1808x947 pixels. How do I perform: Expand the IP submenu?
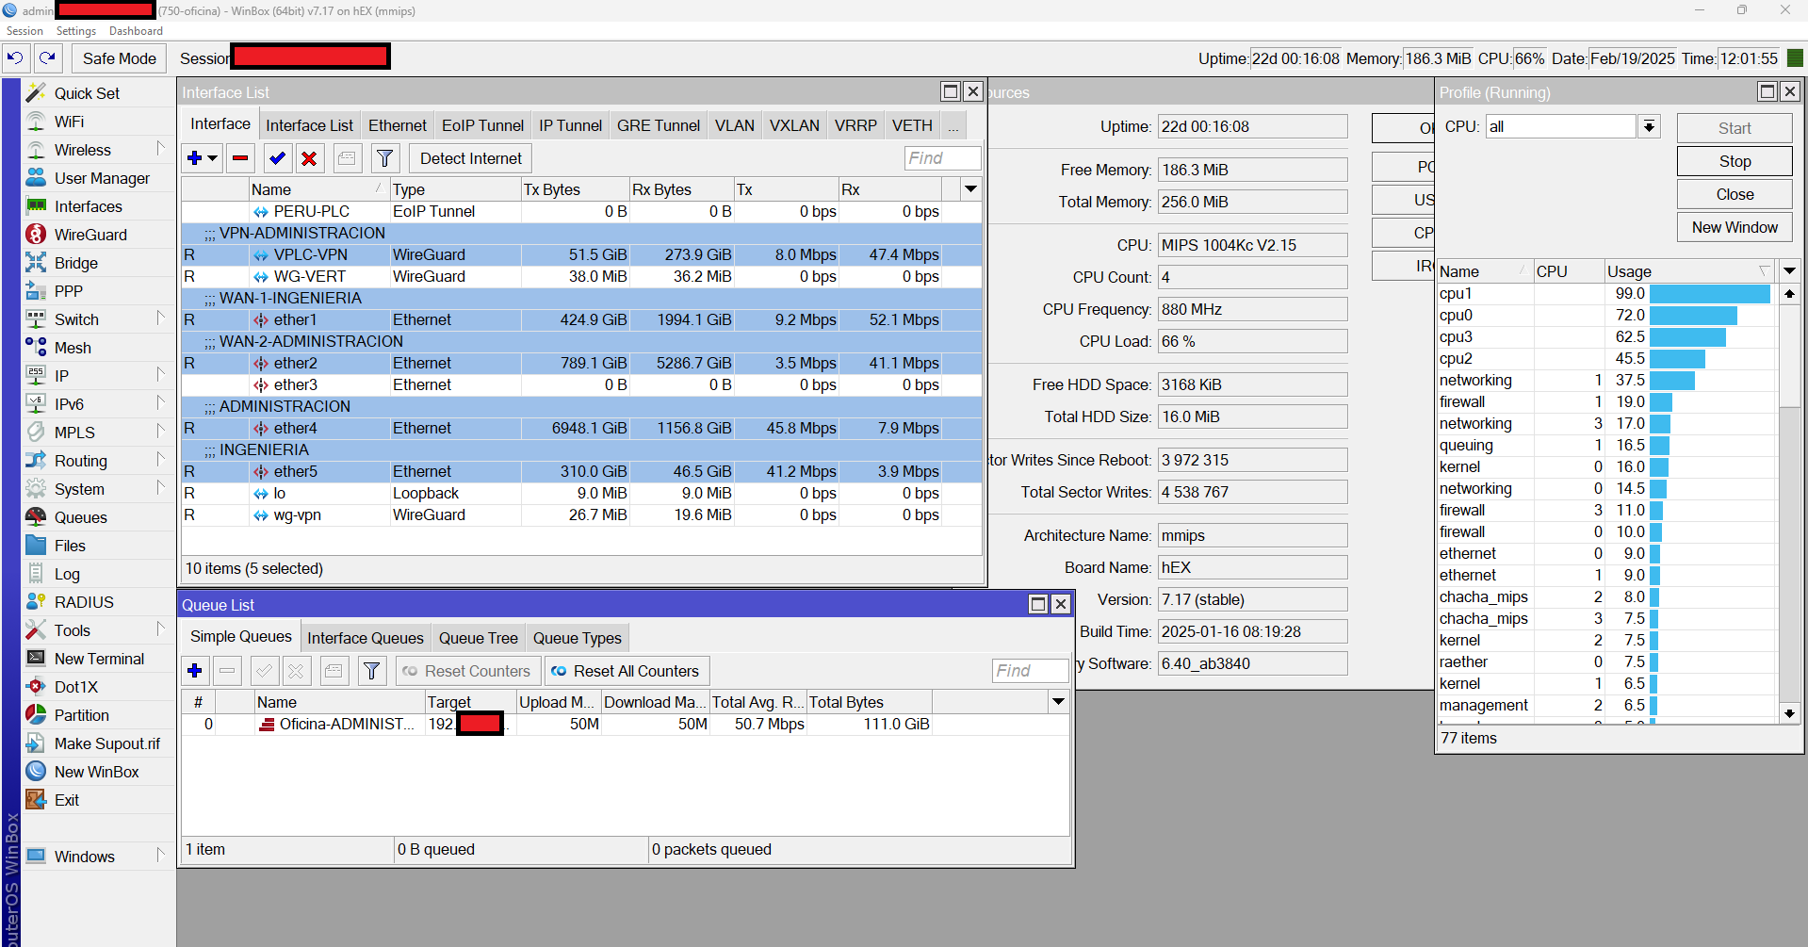[160, 375]
